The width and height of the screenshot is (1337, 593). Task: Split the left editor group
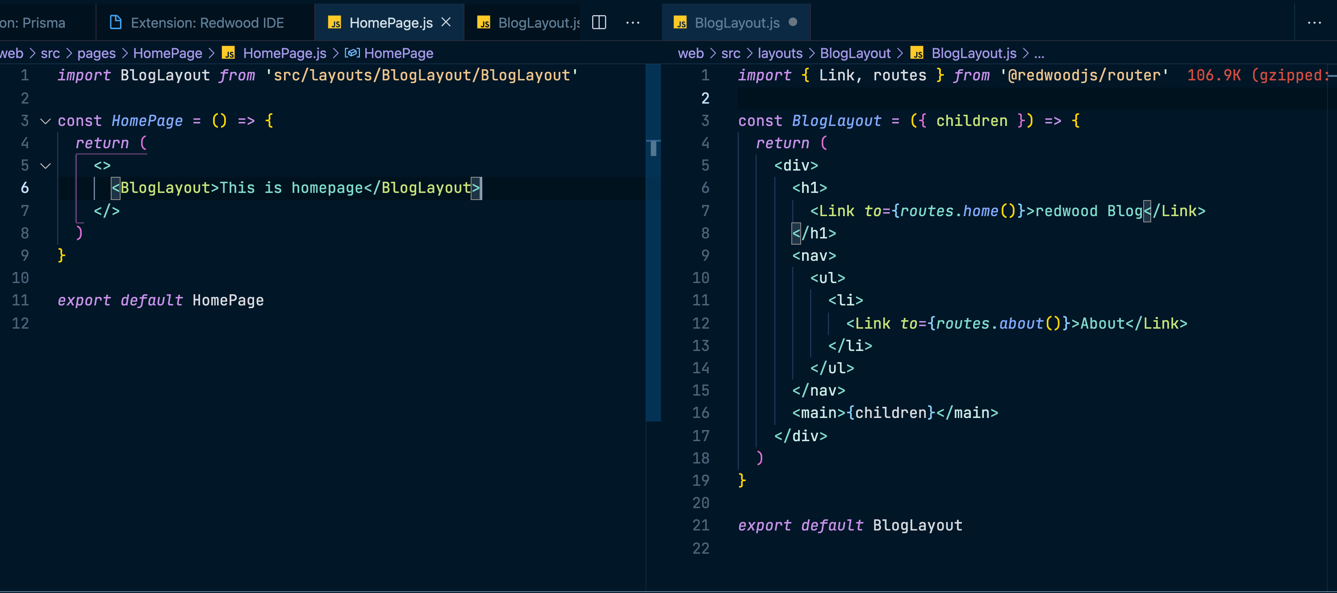[x=599, y=22]
